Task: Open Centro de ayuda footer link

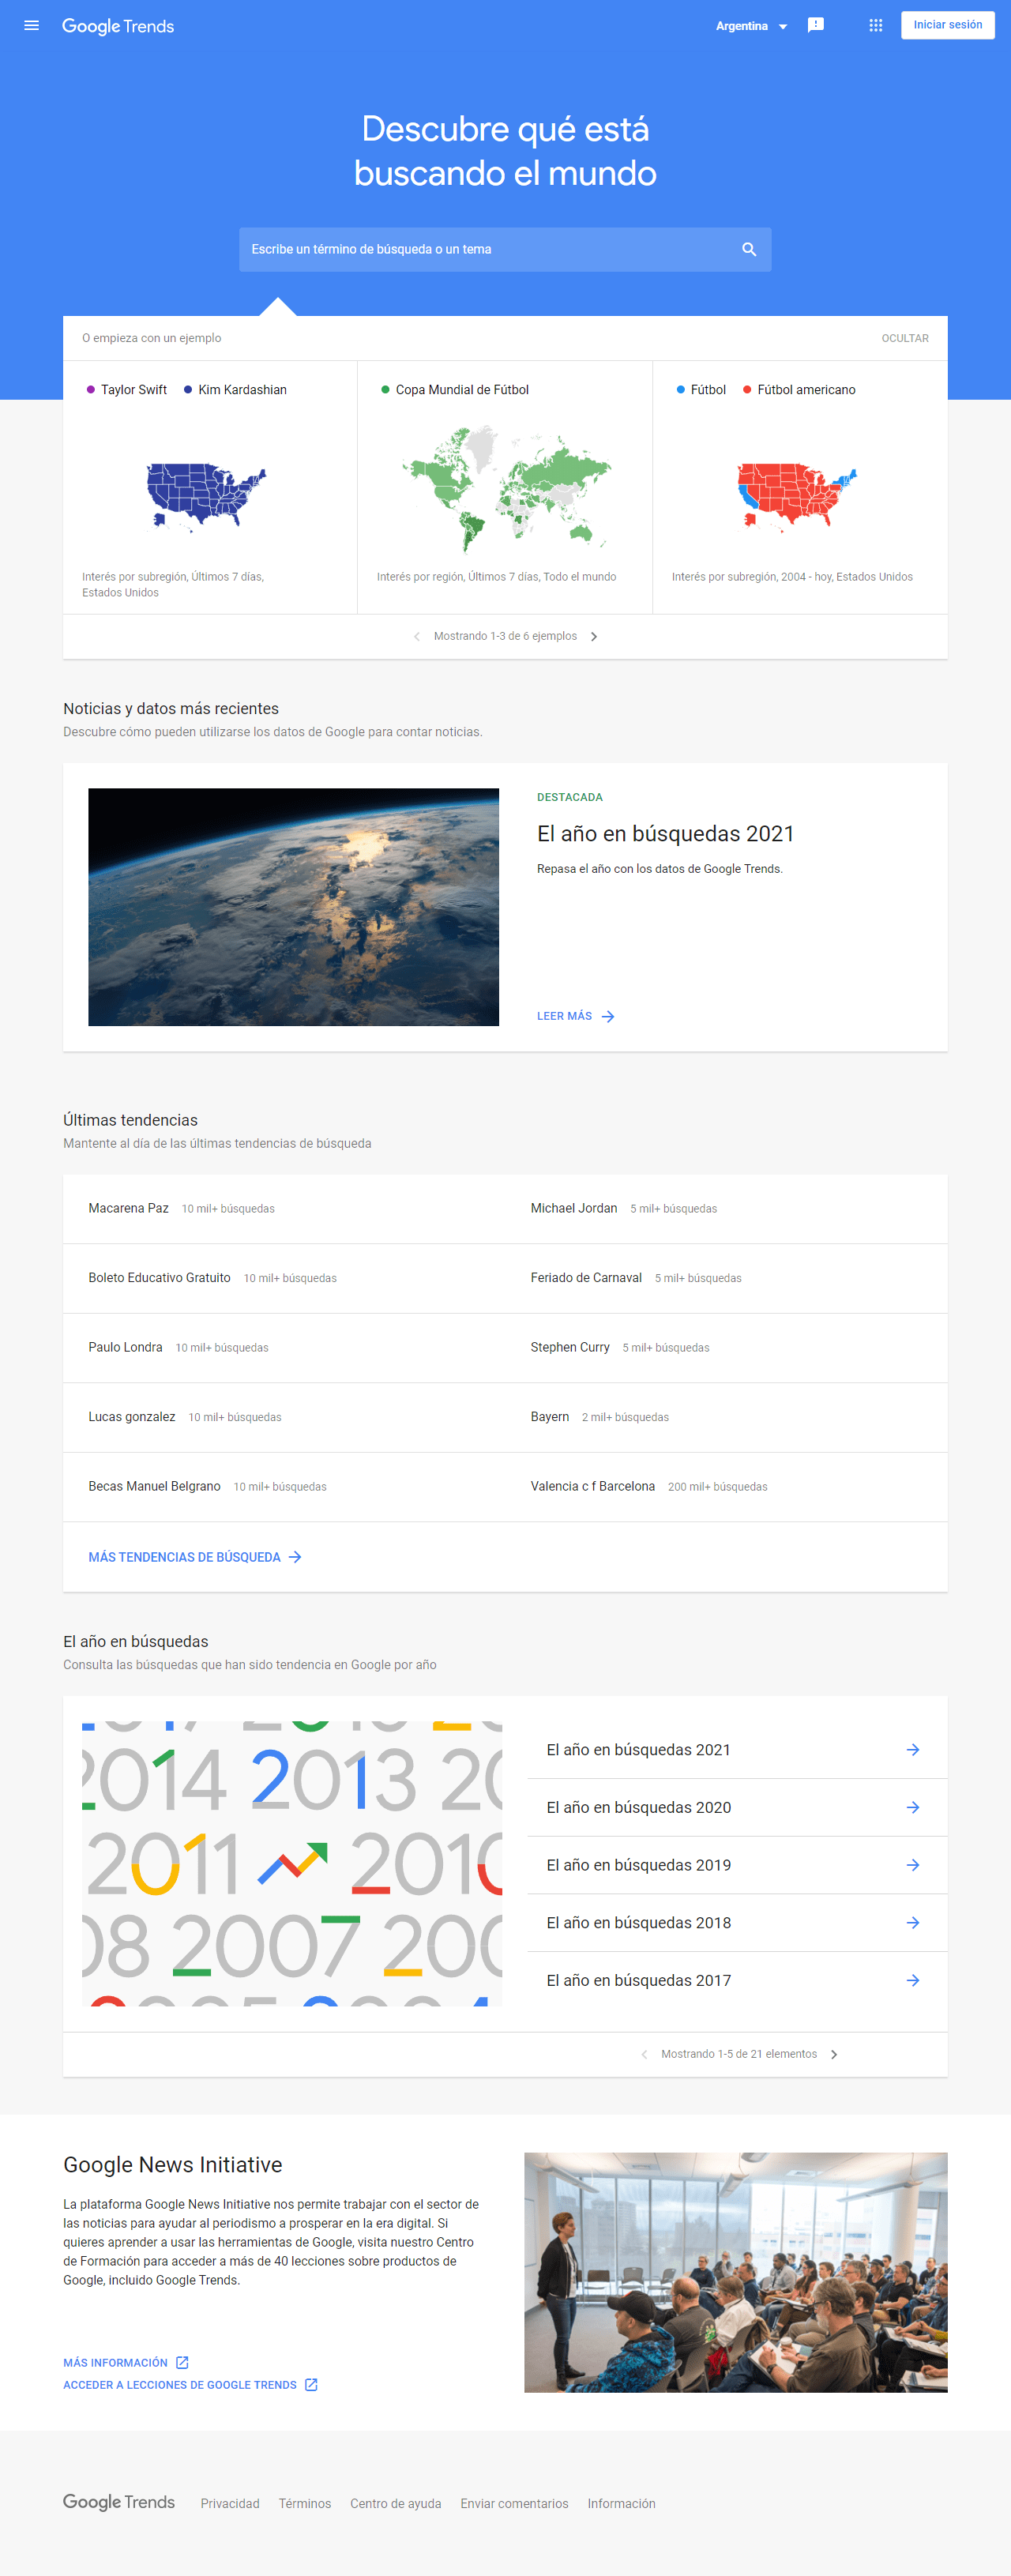Action: click(x=395, y=2503)
